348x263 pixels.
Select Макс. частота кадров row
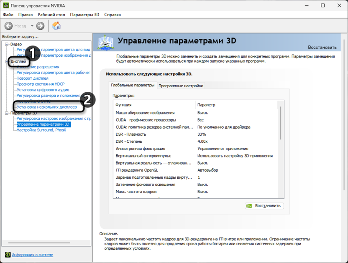click(x=196, y=192)
